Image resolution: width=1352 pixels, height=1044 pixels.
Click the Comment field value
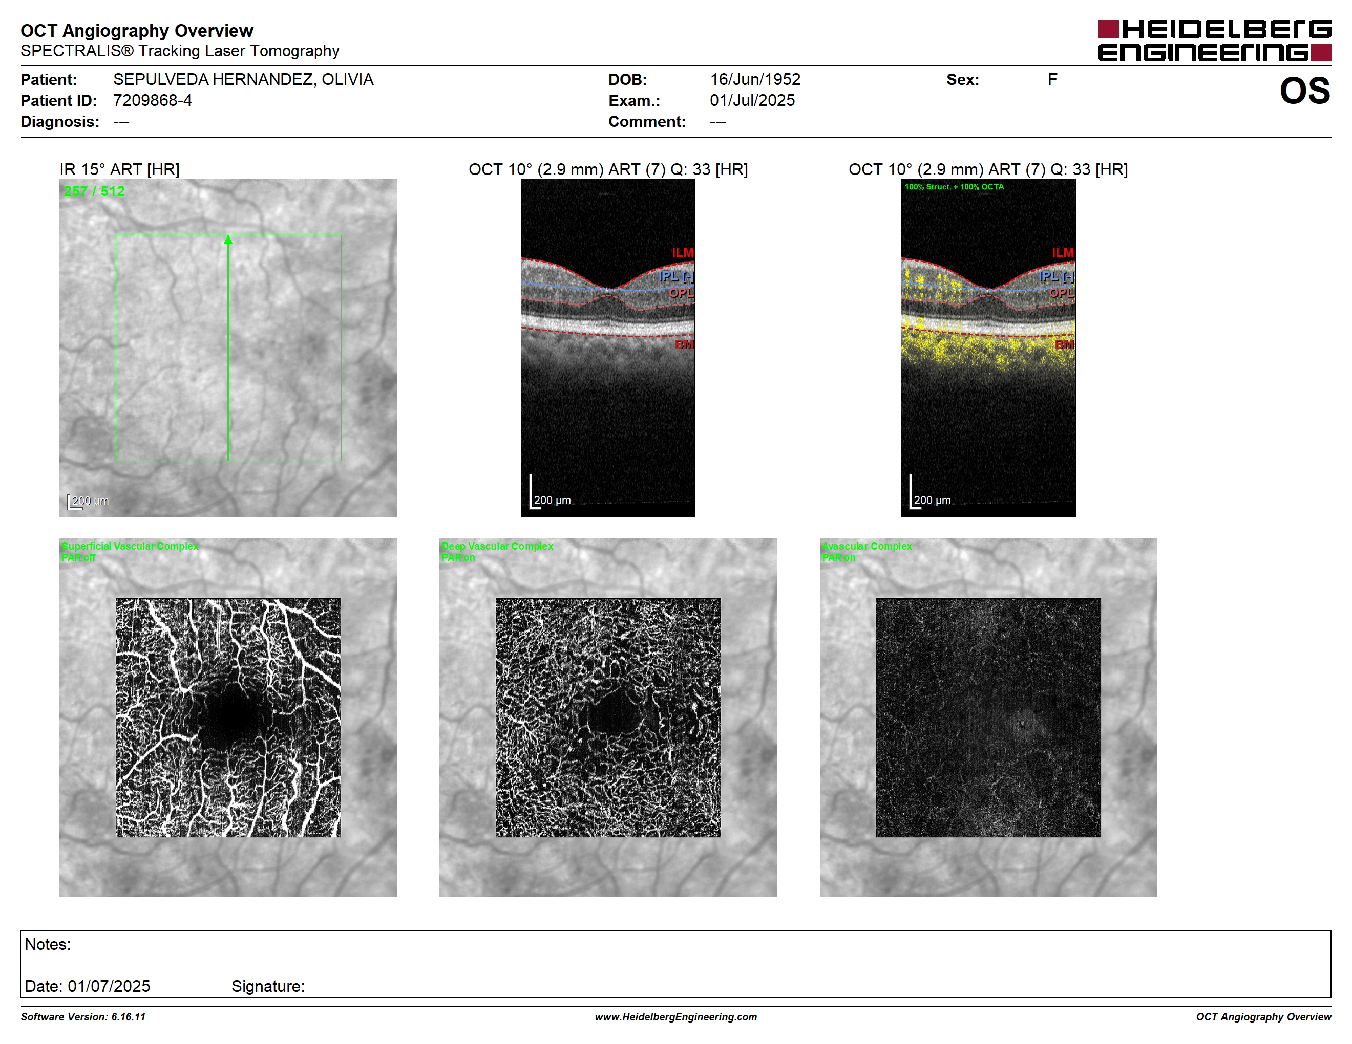click(717, 122)
